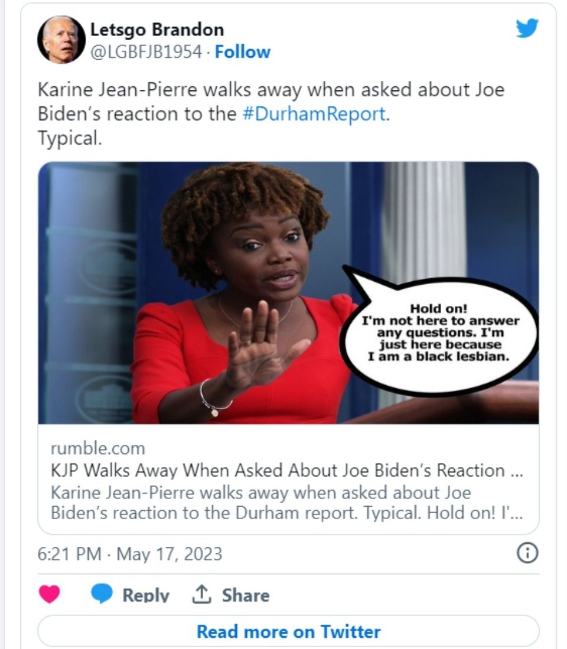
Task: Click the Reply text label
Action: pyautogui.click(x=146, y=595)
